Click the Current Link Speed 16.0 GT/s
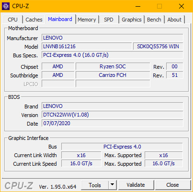The height and width of the screenshot is (192, 193). click(81, 163)
